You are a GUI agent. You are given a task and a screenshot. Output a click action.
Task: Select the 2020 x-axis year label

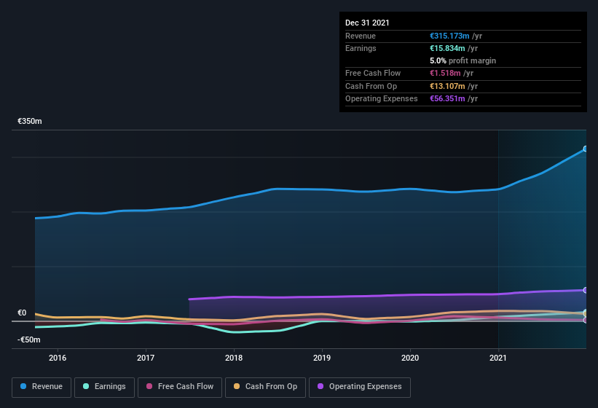coord(410,358)
